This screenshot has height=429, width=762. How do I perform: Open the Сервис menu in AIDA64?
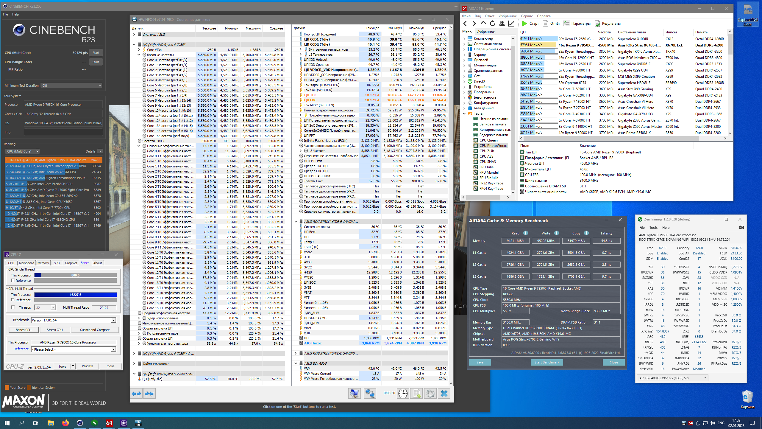tap(527, 16)
